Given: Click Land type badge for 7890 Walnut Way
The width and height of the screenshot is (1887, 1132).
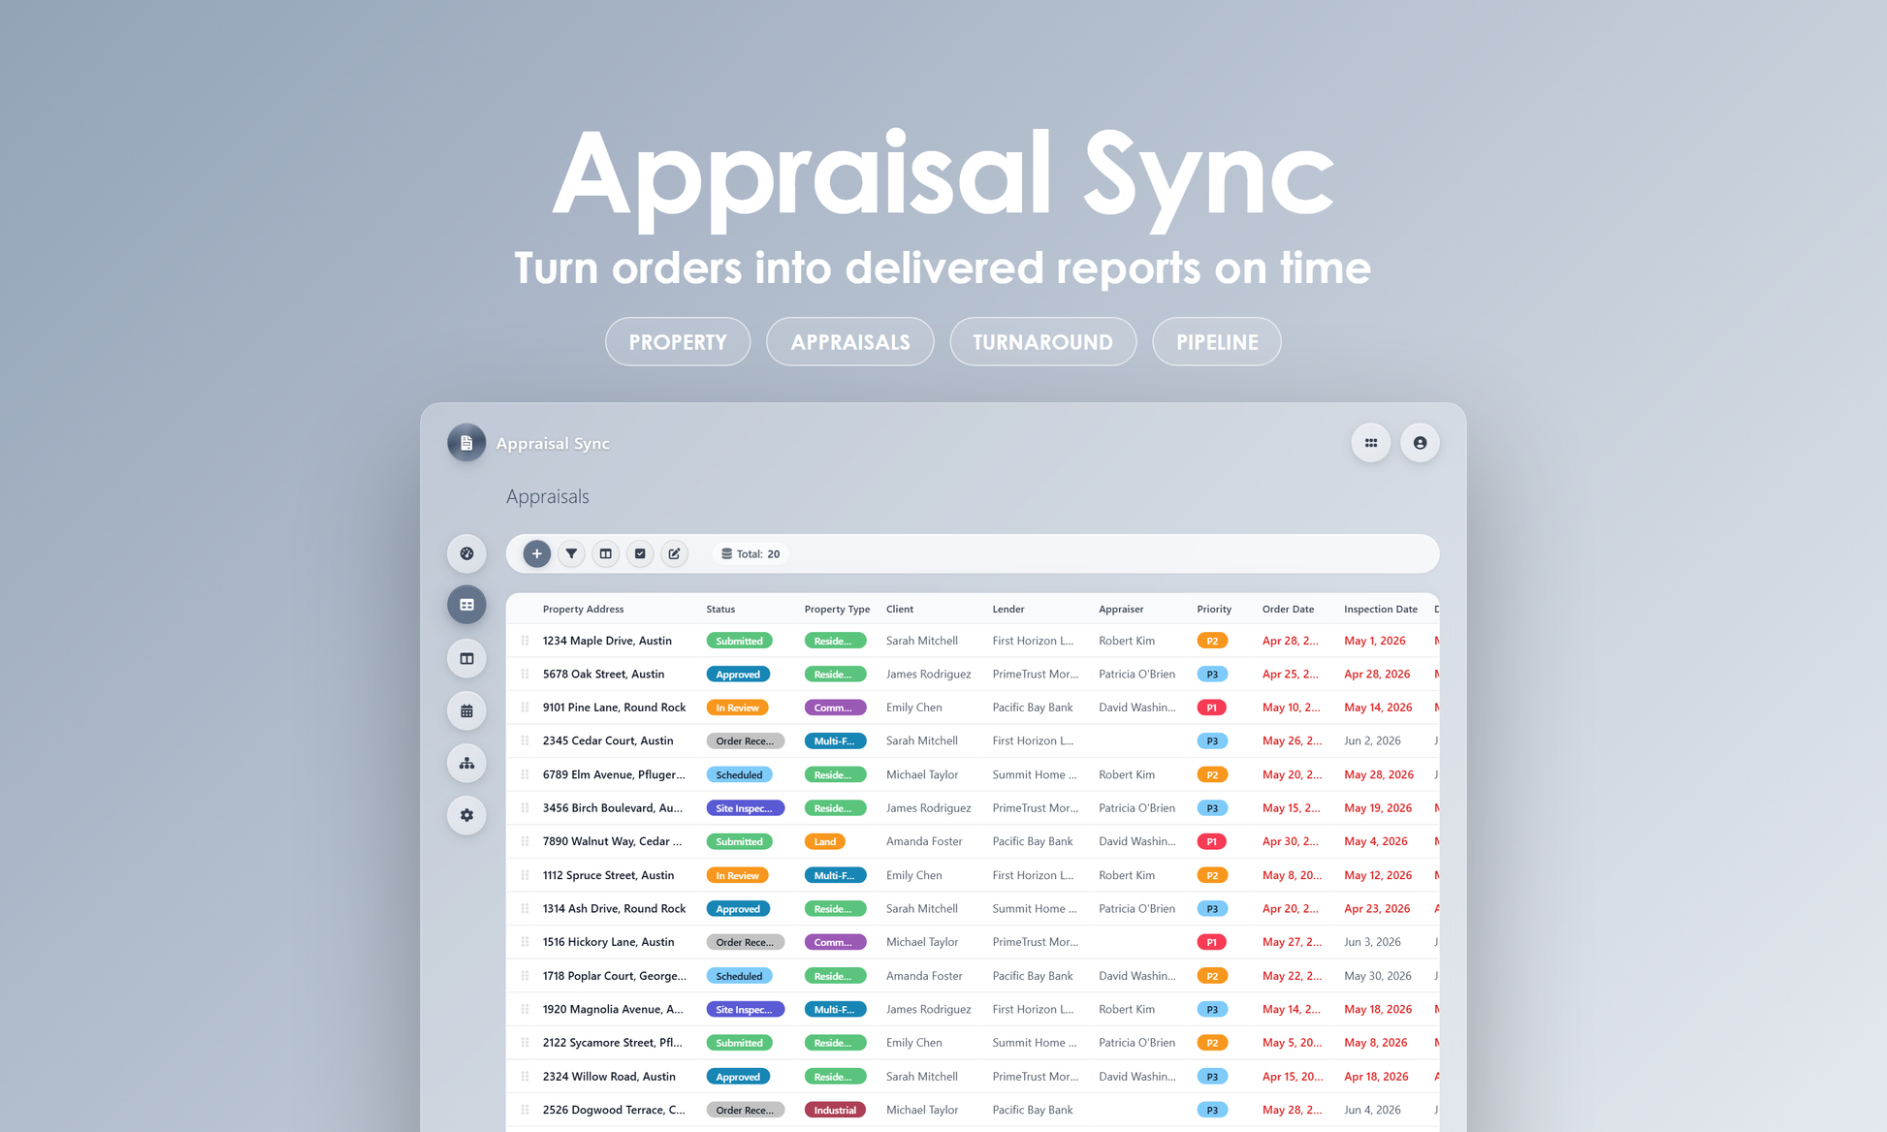Looking at the screenshot, I should coord(824,841).
